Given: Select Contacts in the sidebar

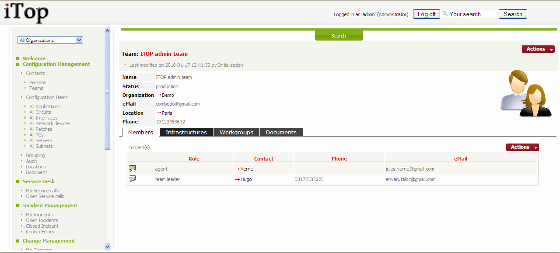Looking at the screenshot, I should tap(35, 73).
